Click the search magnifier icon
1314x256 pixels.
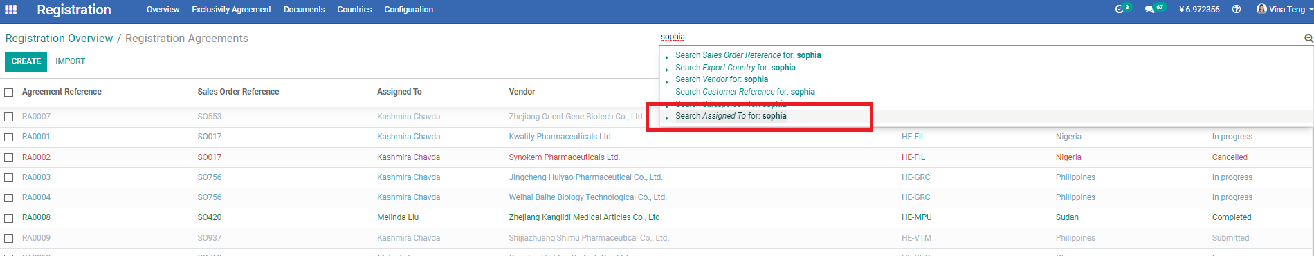pyautogui.click(x=1308, y=39)
